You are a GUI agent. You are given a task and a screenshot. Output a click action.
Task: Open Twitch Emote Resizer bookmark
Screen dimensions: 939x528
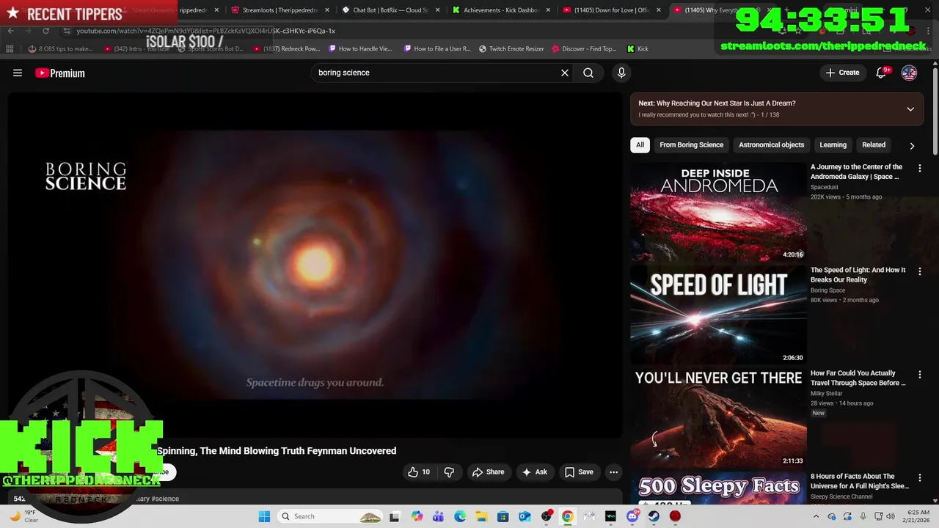click(x=511, y=48)
